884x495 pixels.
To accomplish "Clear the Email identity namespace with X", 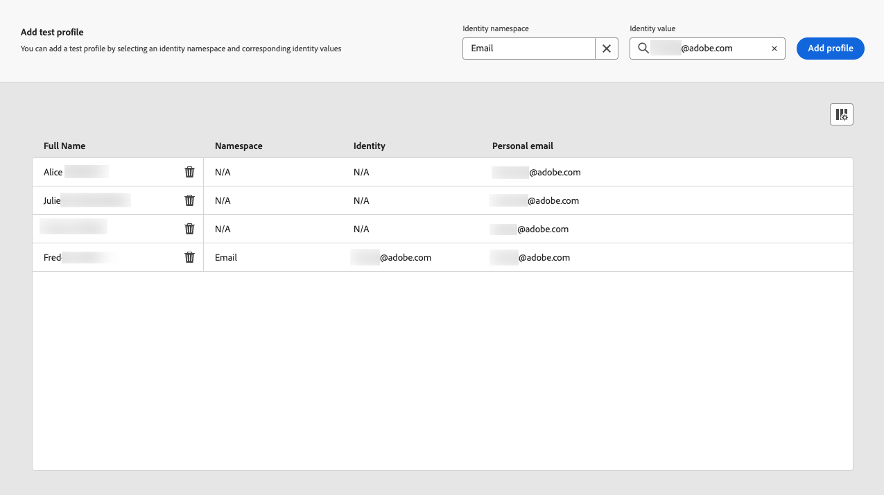I will click(x=607, y=49).
